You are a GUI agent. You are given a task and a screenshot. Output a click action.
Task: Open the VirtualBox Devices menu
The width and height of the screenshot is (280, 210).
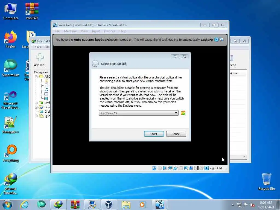tap(109, 31)
